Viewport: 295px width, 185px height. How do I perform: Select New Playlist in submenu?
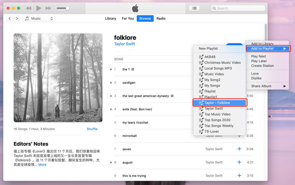pyautogui.click(x=219, y=49)
